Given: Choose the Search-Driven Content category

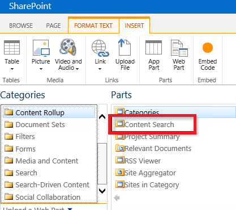Looking at the screenshot, I should [47, 184].
